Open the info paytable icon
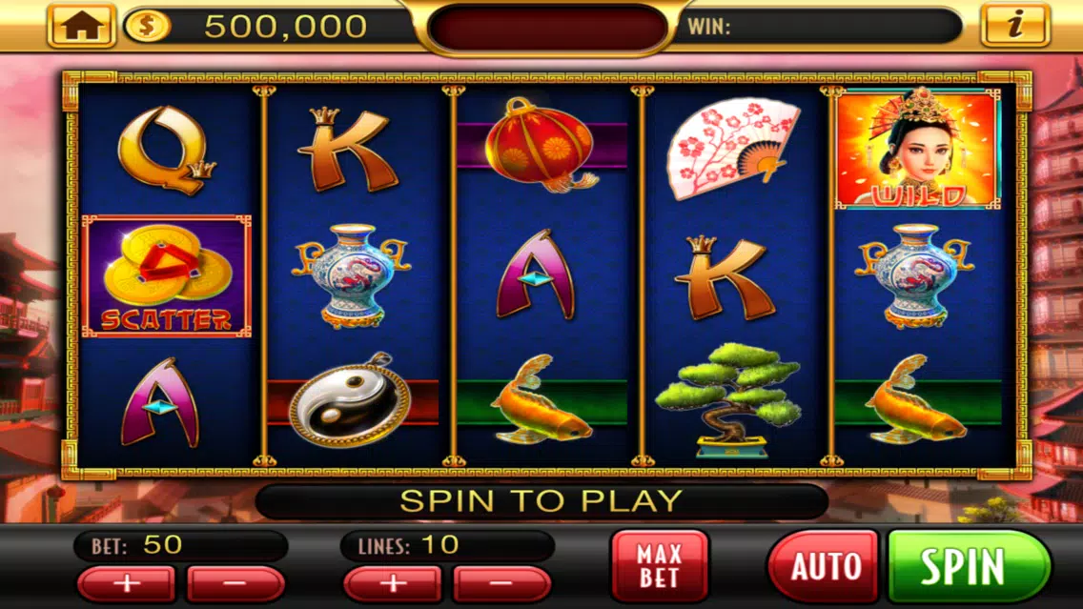This screenshot has width=1083, height=609. coord(1014,27)
